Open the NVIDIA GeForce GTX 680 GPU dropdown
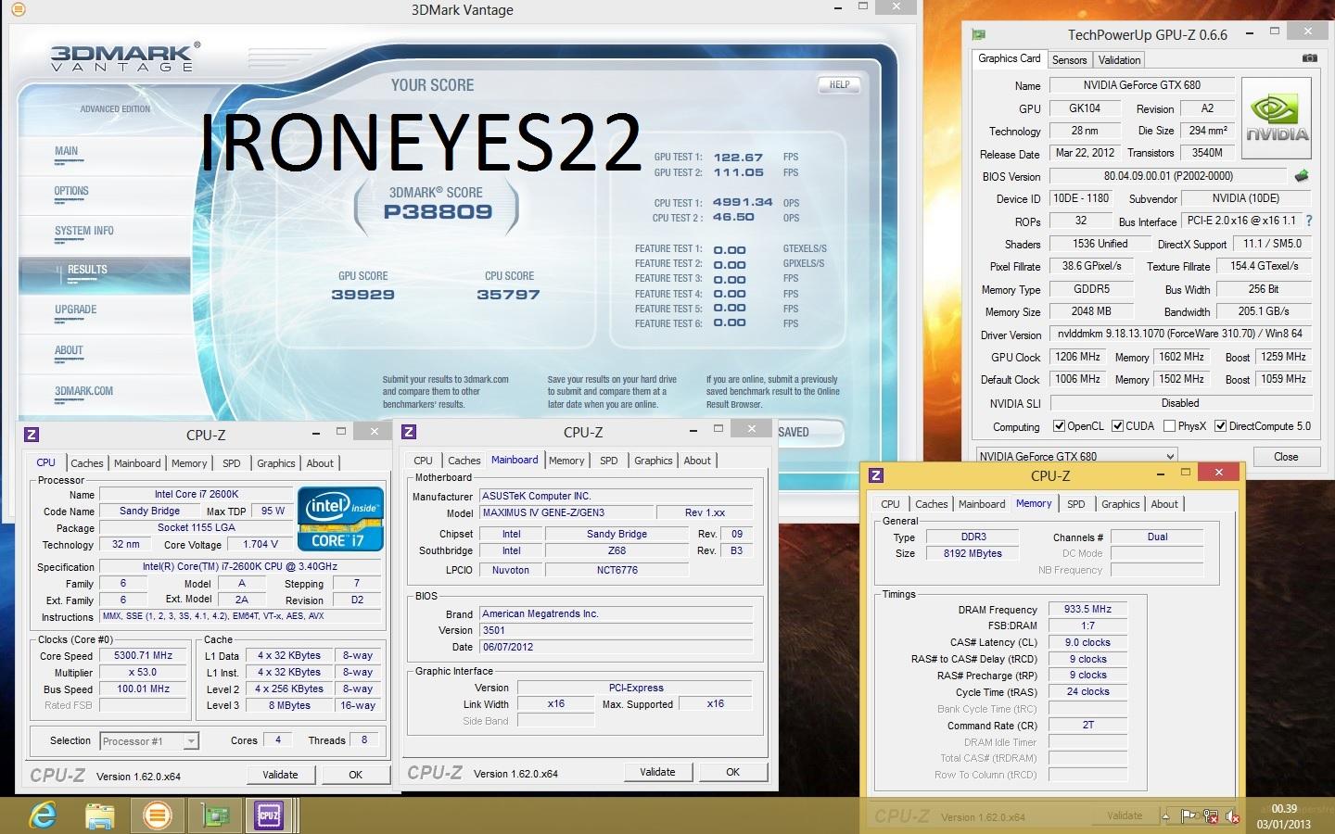The height and width of the screenshot is (834, 1335). 1077,456
